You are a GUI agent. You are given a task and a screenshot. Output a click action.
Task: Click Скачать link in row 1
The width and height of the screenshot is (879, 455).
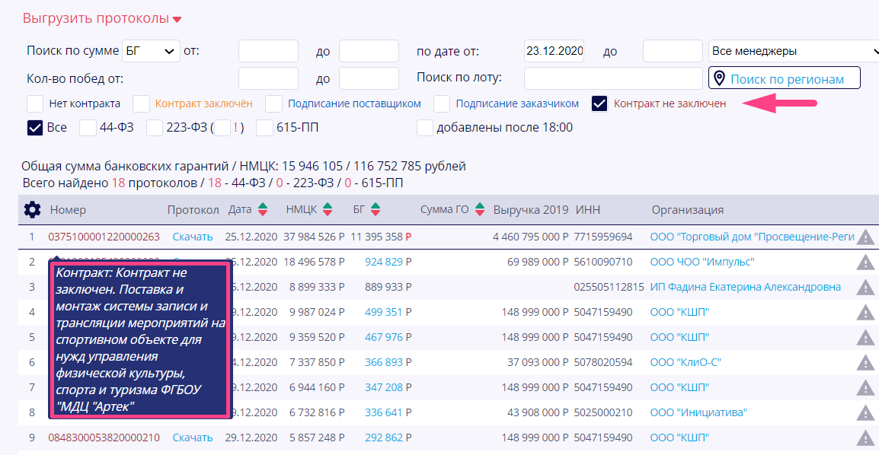click(x=192, y=237)
